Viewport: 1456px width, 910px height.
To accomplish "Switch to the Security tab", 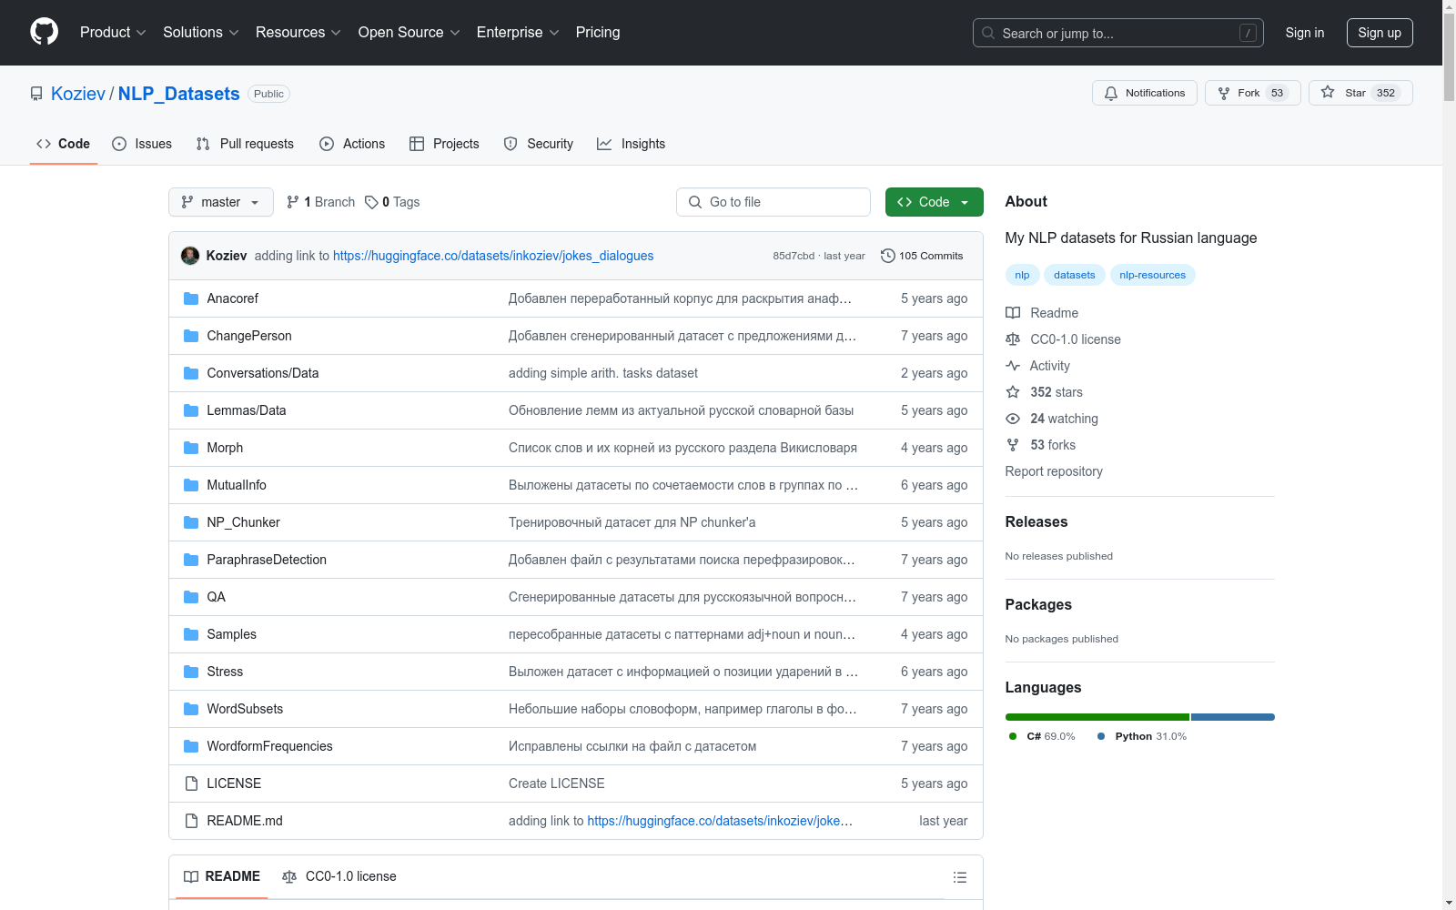I will pyautogui.click(x=539, y=144).
